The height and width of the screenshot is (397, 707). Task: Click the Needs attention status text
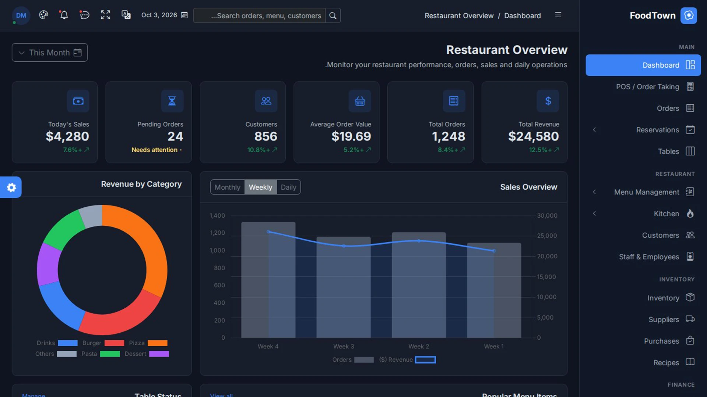coord(154,150)
